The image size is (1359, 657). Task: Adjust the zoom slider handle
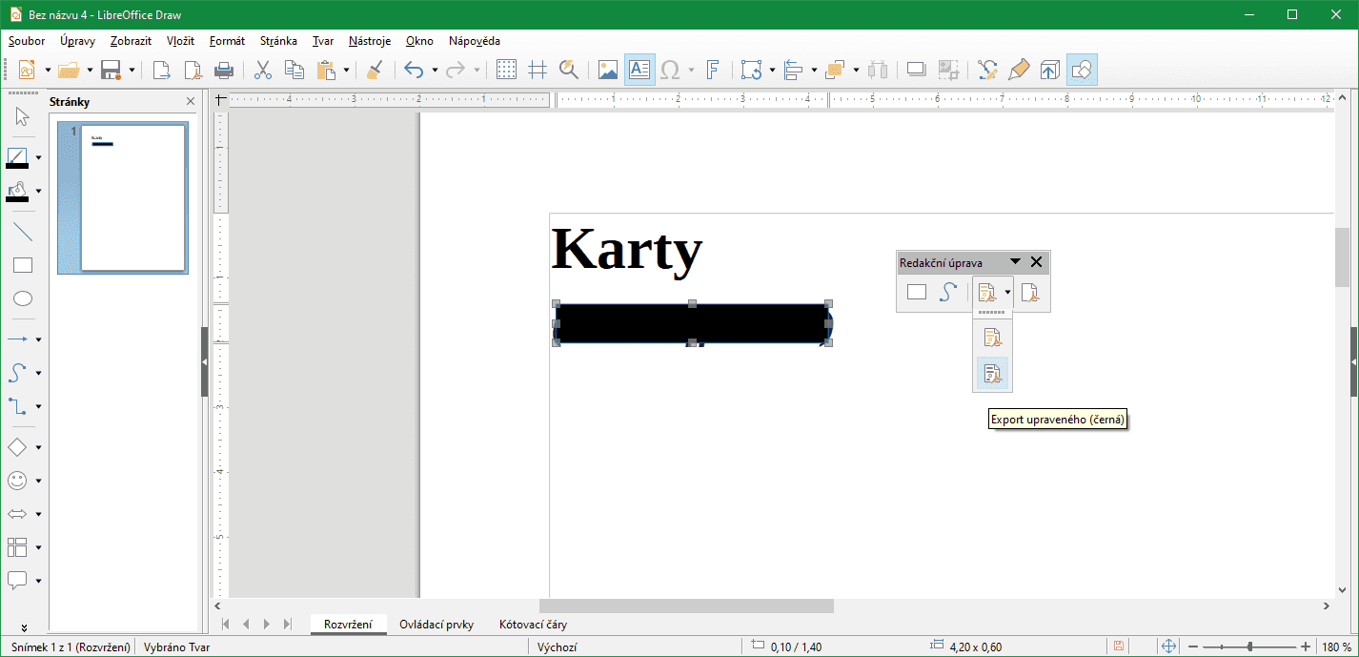[x=1249, y=647]
